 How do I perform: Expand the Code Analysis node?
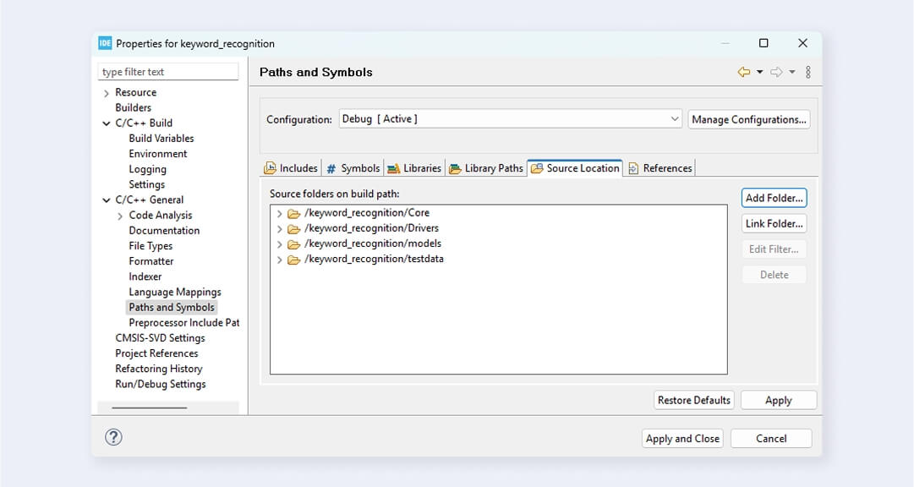pos(120,216)
